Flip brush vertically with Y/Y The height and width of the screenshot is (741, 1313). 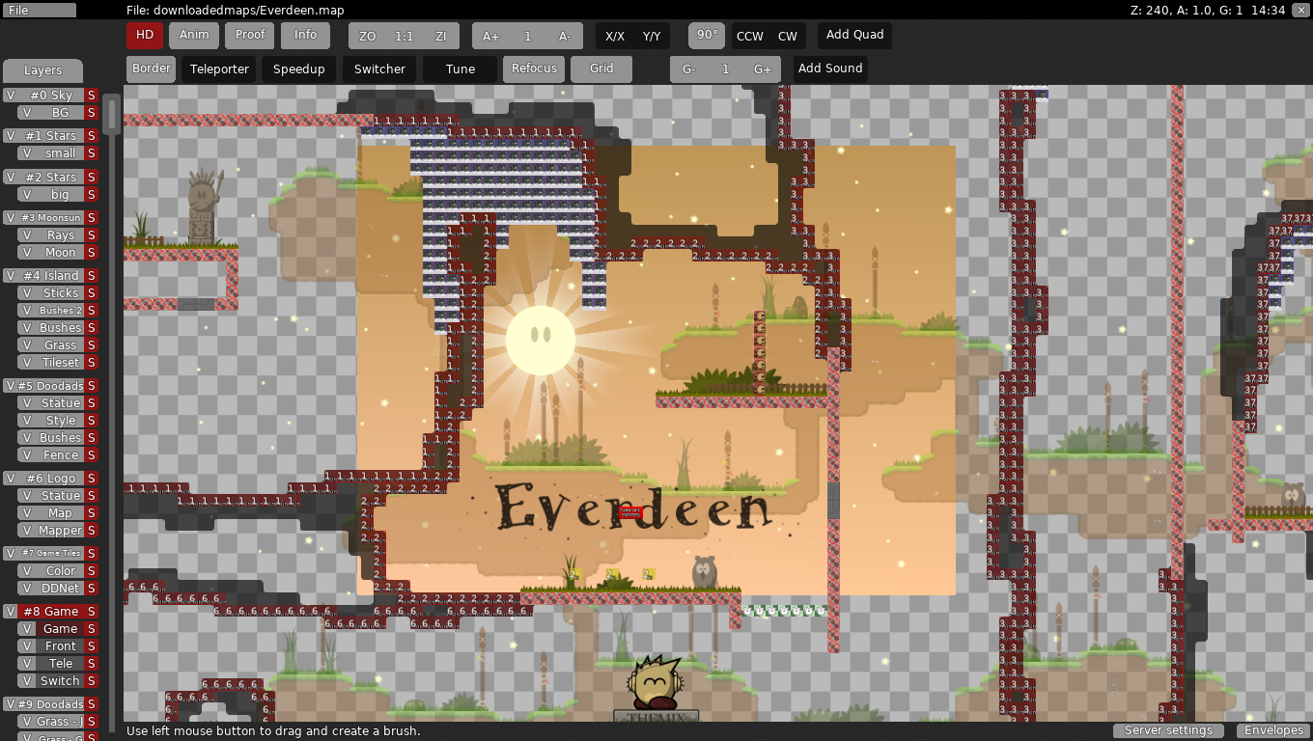click(652, 37)
